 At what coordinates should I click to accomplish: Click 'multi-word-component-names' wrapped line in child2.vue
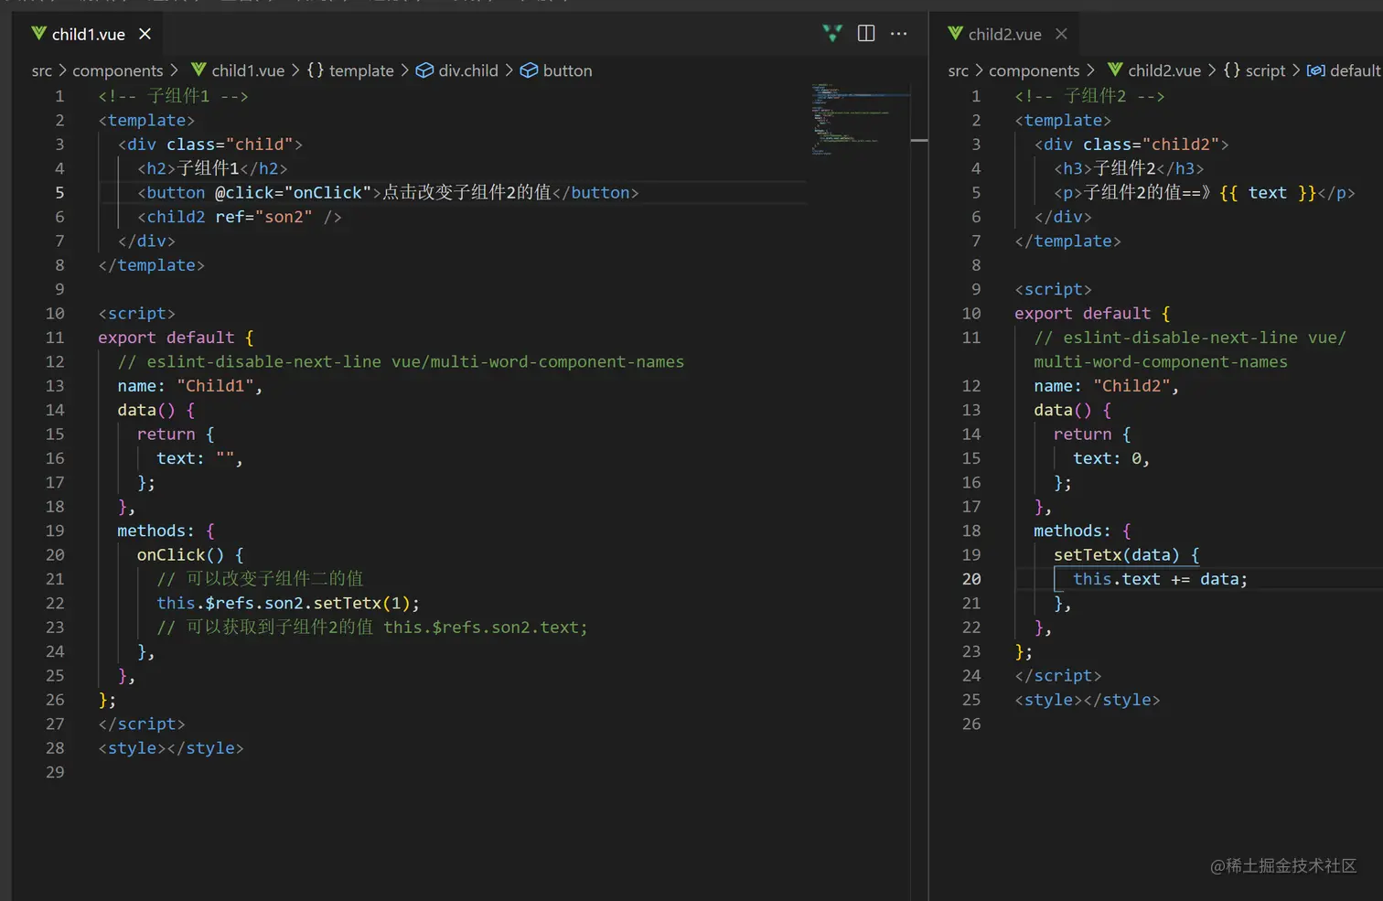(1161, 362)
